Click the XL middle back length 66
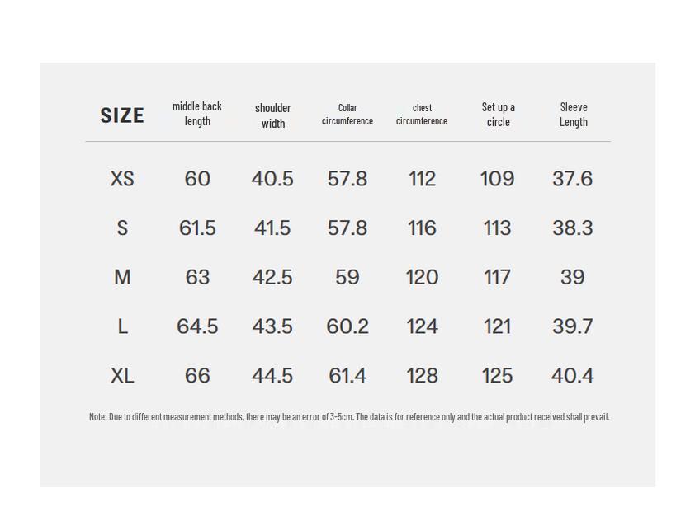 (197, 376)
